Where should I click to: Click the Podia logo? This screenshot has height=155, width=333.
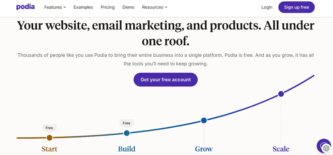tap(26, 7)
